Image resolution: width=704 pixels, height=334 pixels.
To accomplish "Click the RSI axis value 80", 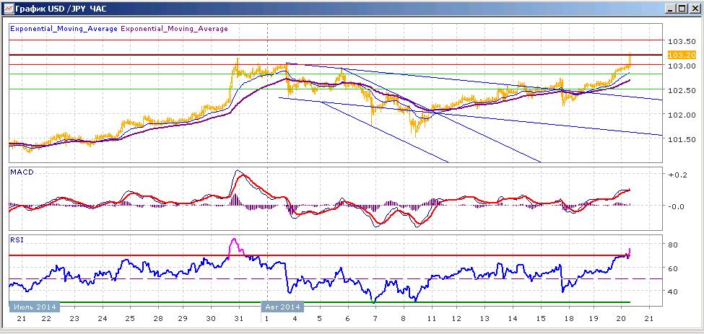I will pos(673,245).
